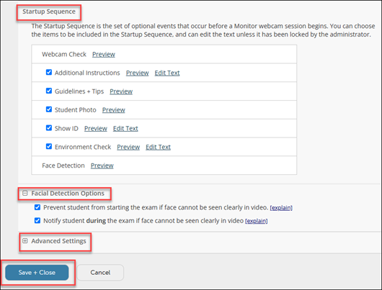Uncheck Environment Check checkbox
This screenshot has width=382, height=290.
click(x=49, y=146)
